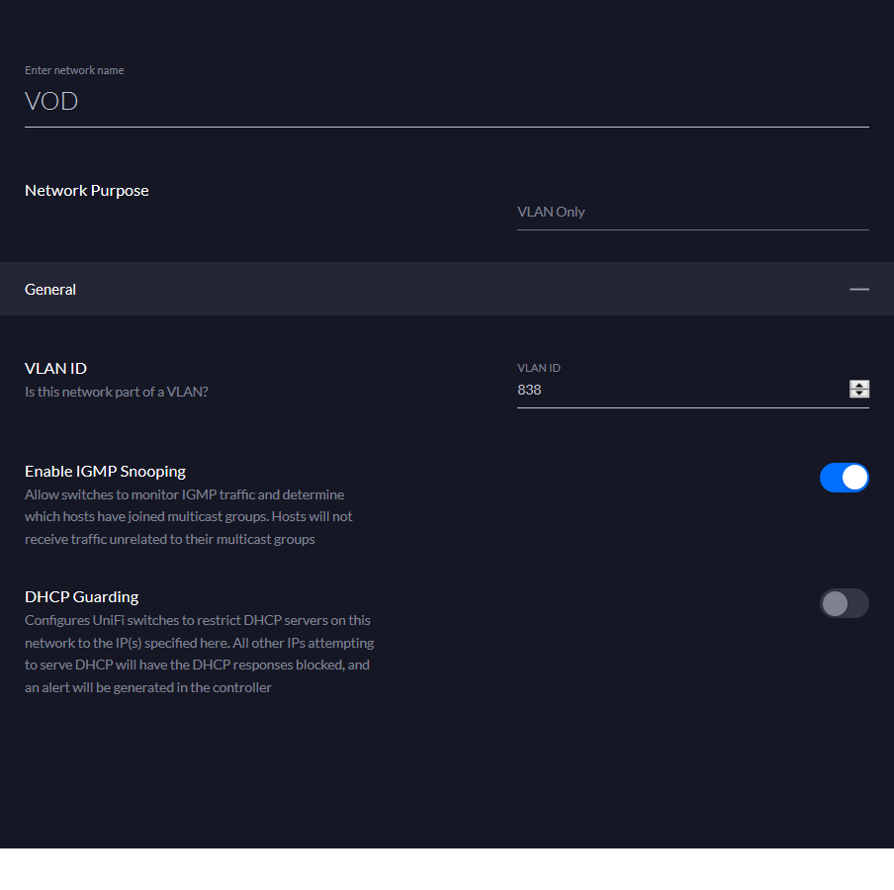This screenshot has width=894, height=890.
Task: Click the Enable IGMP Snooping heading
Action: [x=105, y=472]
